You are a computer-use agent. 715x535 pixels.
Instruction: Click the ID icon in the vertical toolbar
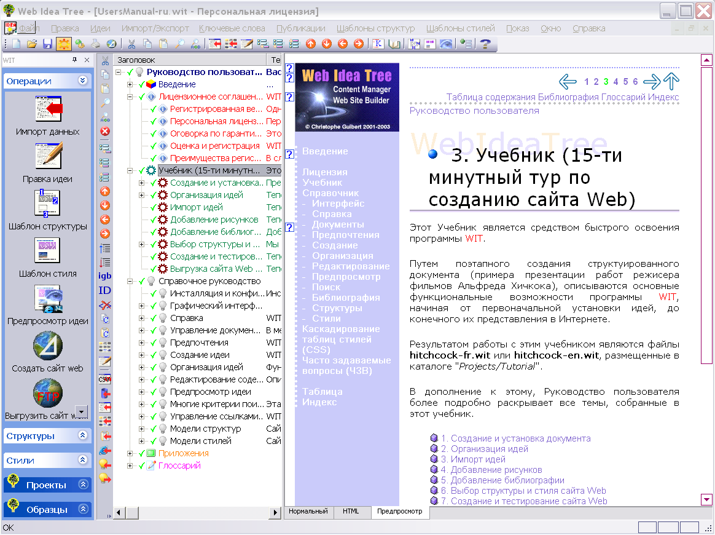[x=104, y=289]
